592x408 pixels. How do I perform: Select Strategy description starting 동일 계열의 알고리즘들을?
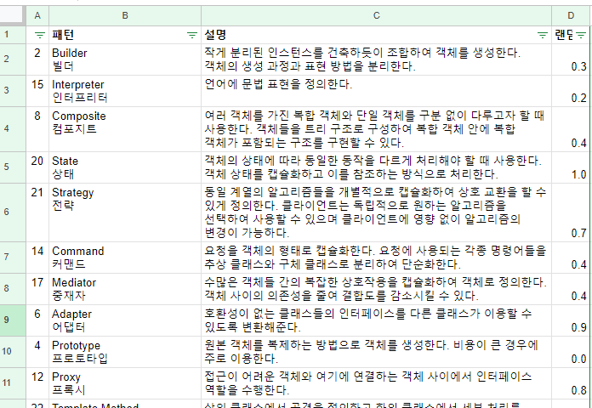point(377,212)
